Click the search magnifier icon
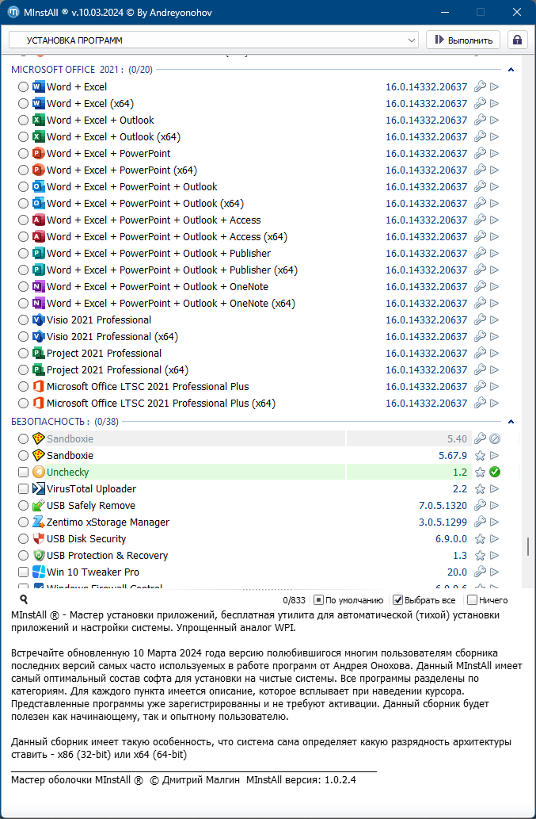 tap(24, 600)
